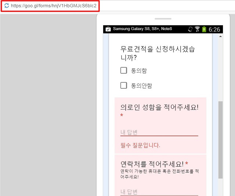Screen dimensions: 235x196
Task: Focus the 의뢰인 성함 answer field
Action: pyautogui.click(x=159, y=132)
